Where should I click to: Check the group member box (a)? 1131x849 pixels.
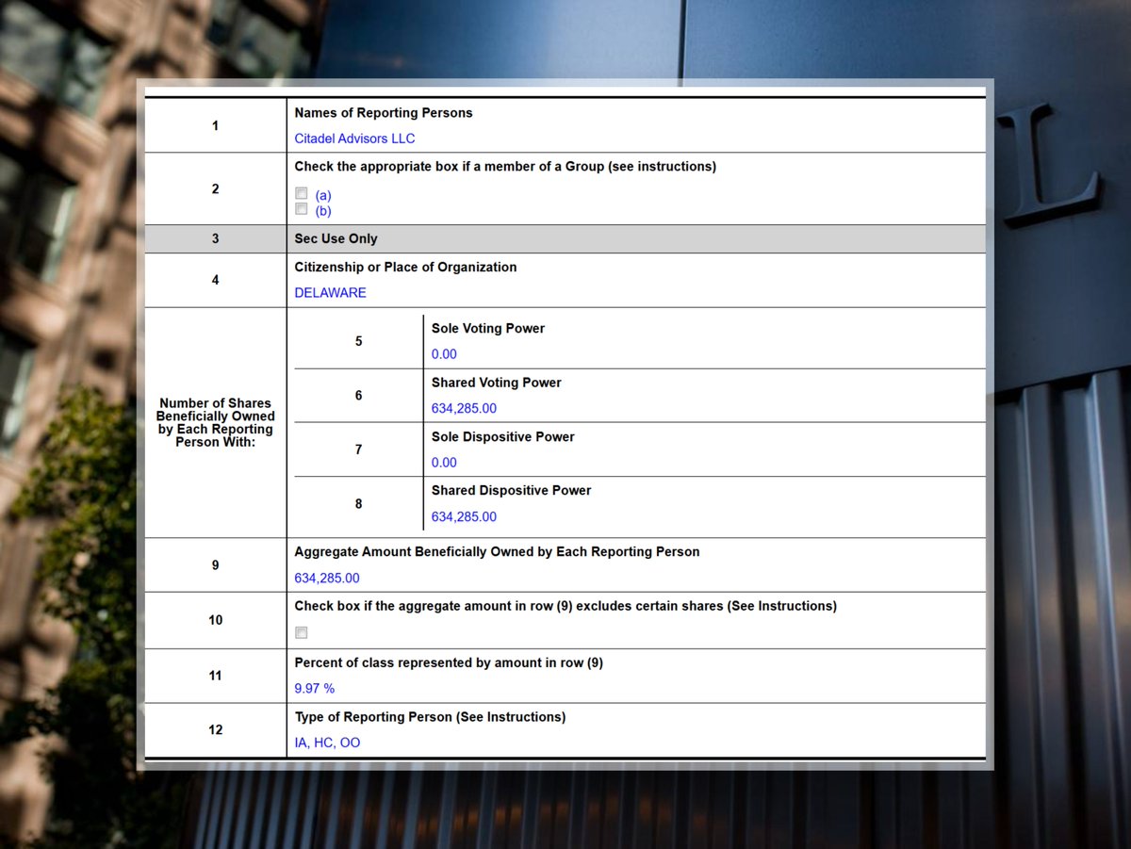point(302,193)
